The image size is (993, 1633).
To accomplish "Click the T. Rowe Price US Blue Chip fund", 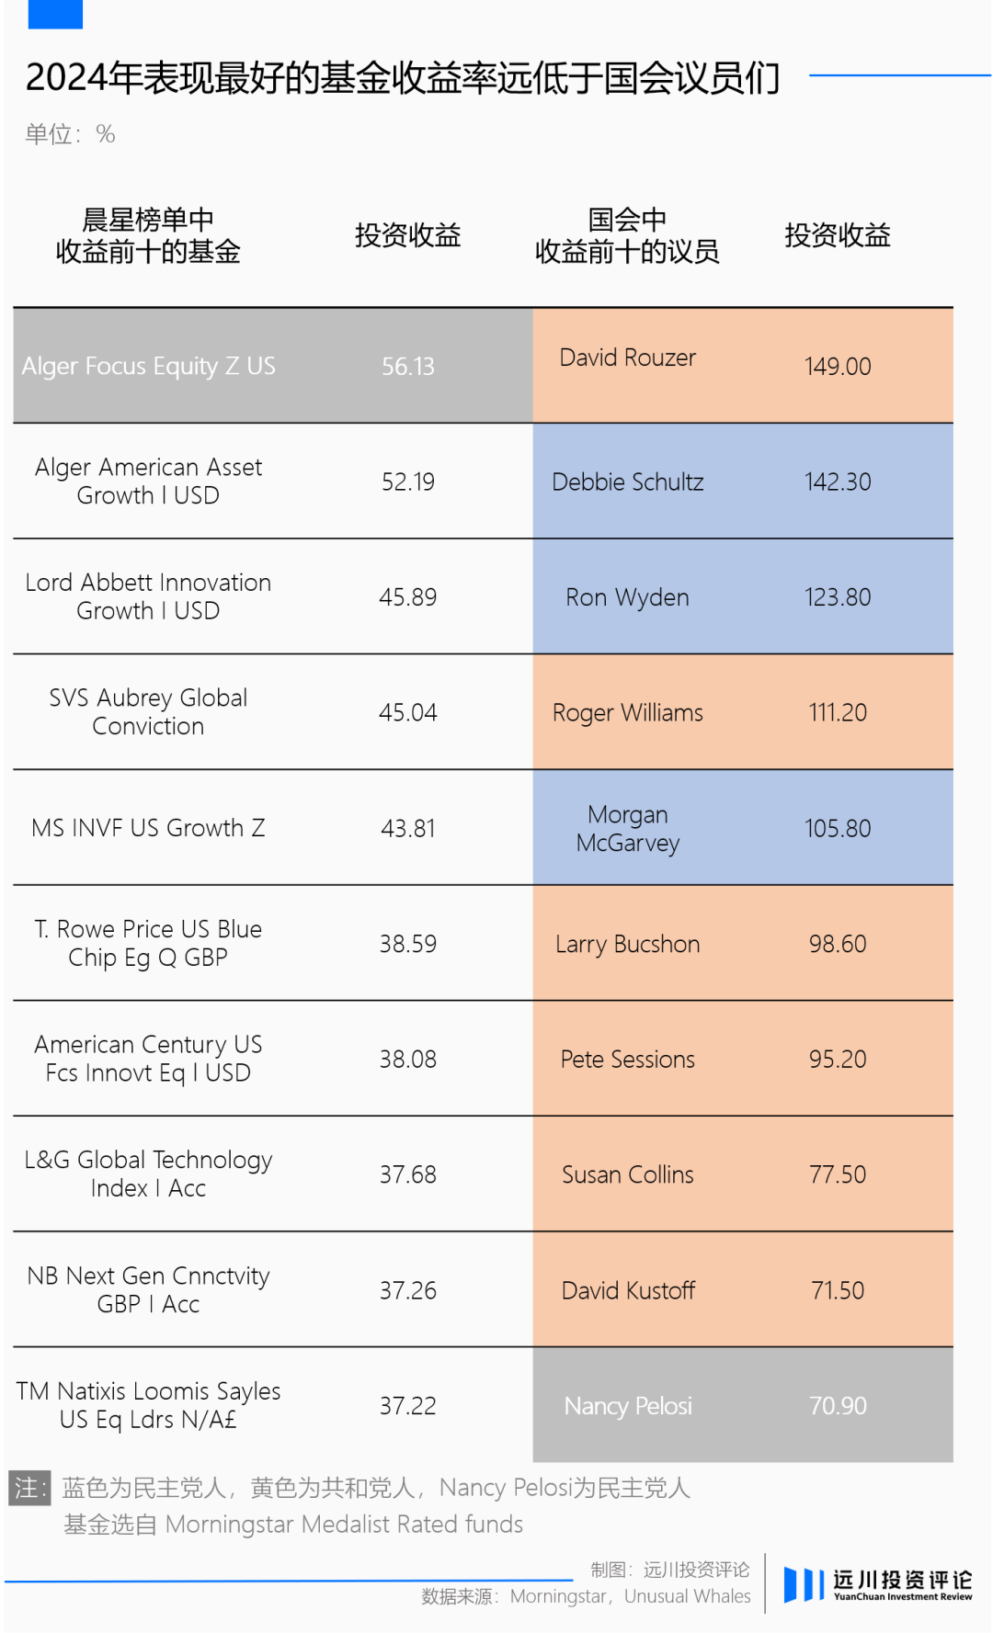I will pos(148,944).
